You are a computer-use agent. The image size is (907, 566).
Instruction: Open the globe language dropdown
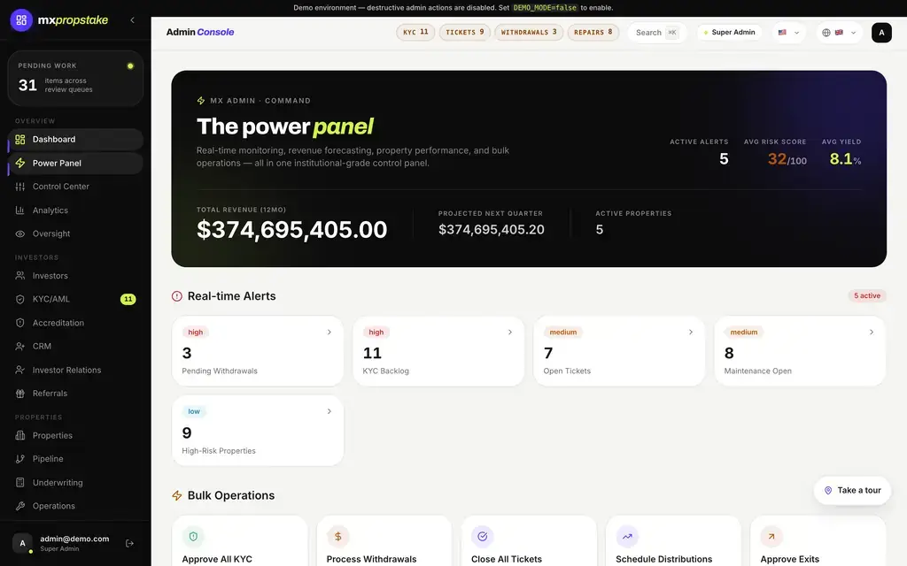[839, 33]
